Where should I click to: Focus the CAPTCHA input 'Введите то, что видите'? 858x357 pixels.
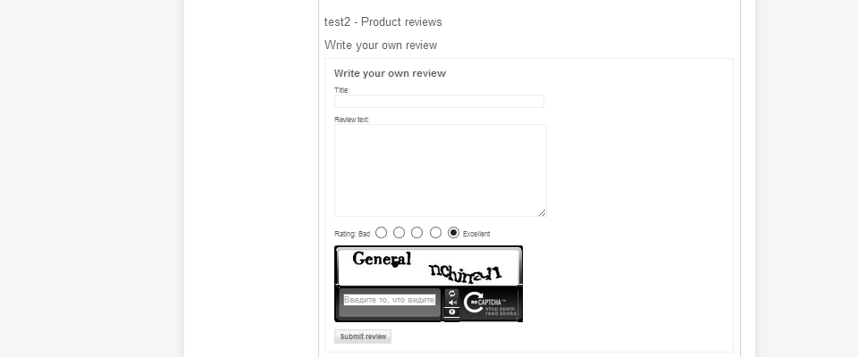[x=390, y=300]
